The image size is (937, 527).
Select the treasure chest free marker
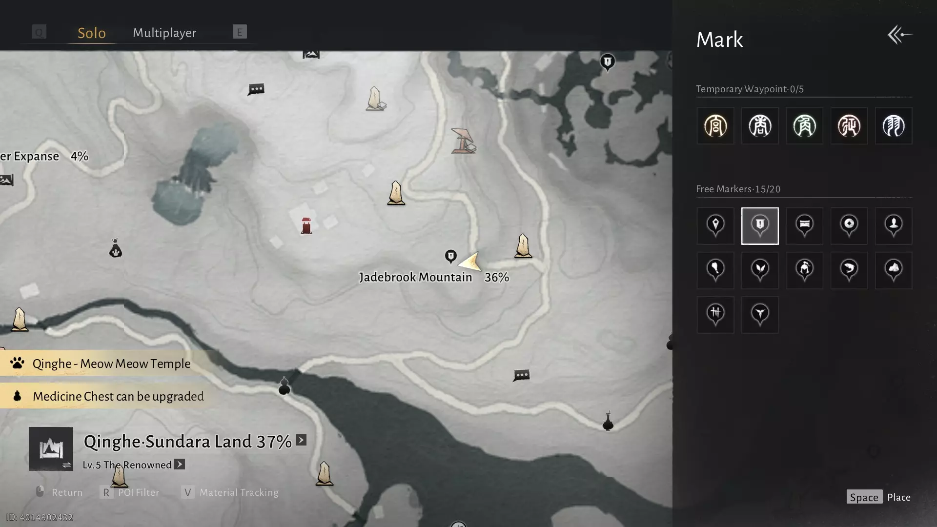(x=804, y=226)
